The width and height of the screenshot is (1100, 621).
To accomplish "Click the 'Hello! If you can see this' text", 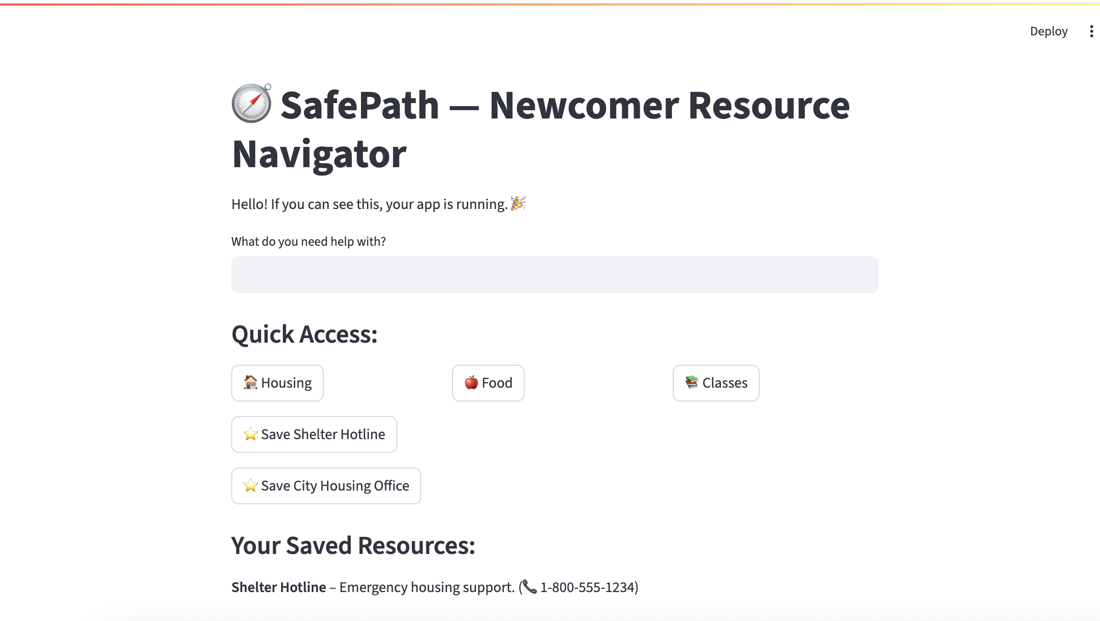I will pyautogui.click(x=369, y=204).
